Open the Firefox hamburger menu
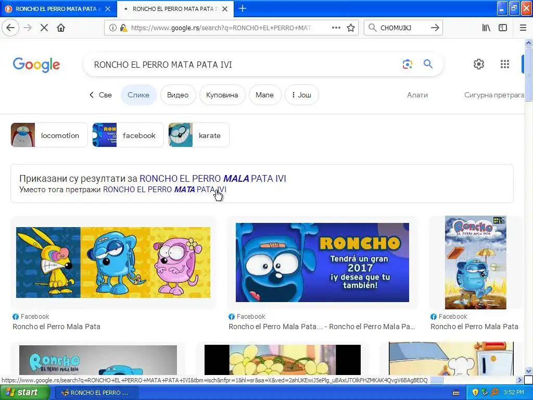This screenshot has width=533, height=400. click(523, 28)
